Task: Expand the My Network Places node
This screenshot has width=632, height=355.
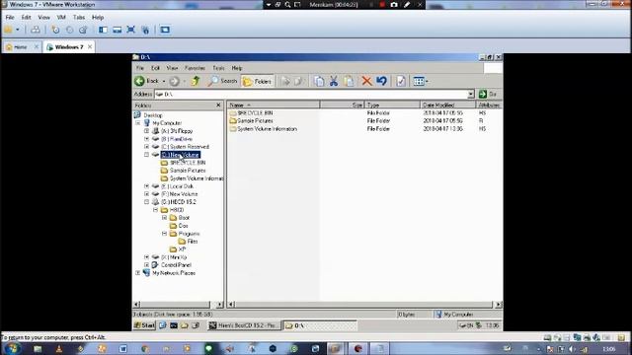Action: tap(138, 273)
